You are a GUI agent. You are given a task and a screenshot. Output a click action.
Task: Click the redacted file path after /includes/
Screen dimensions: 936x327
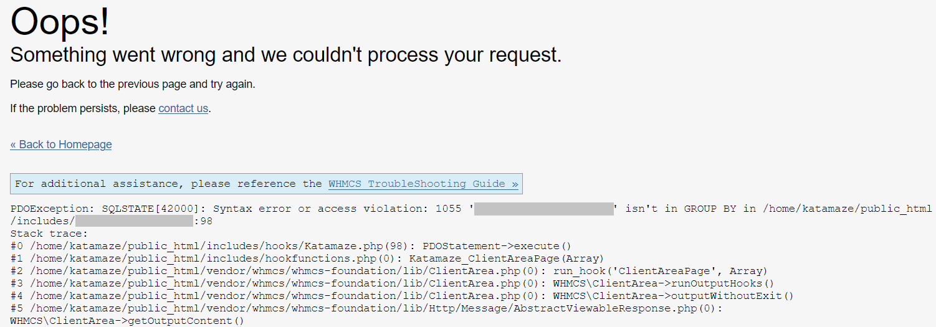135,221
